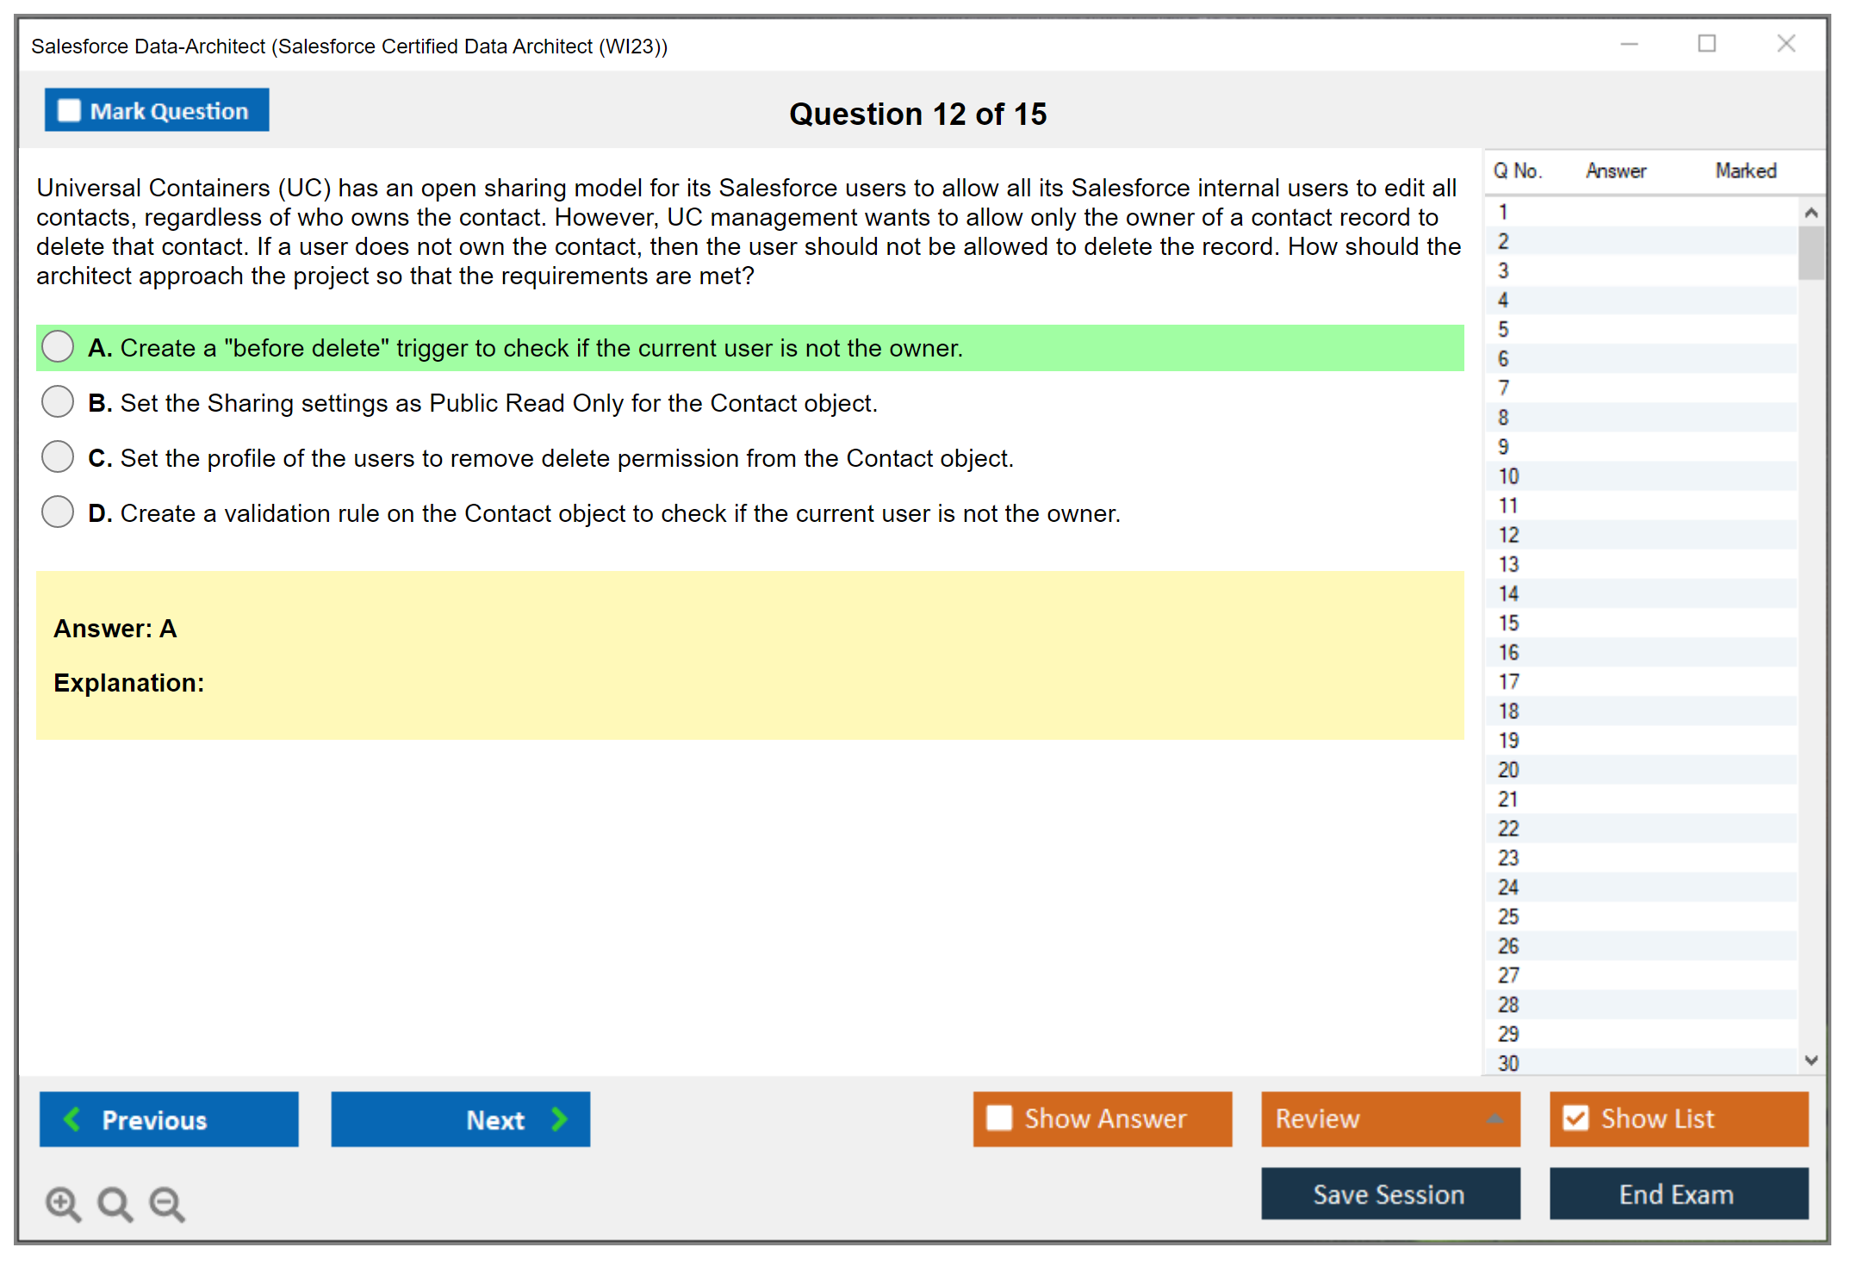Image resolution: width=1852 pixels, height=1266 pixels.
Task: Click the question list scrollbar thumb
Action: coord(1811,251)
